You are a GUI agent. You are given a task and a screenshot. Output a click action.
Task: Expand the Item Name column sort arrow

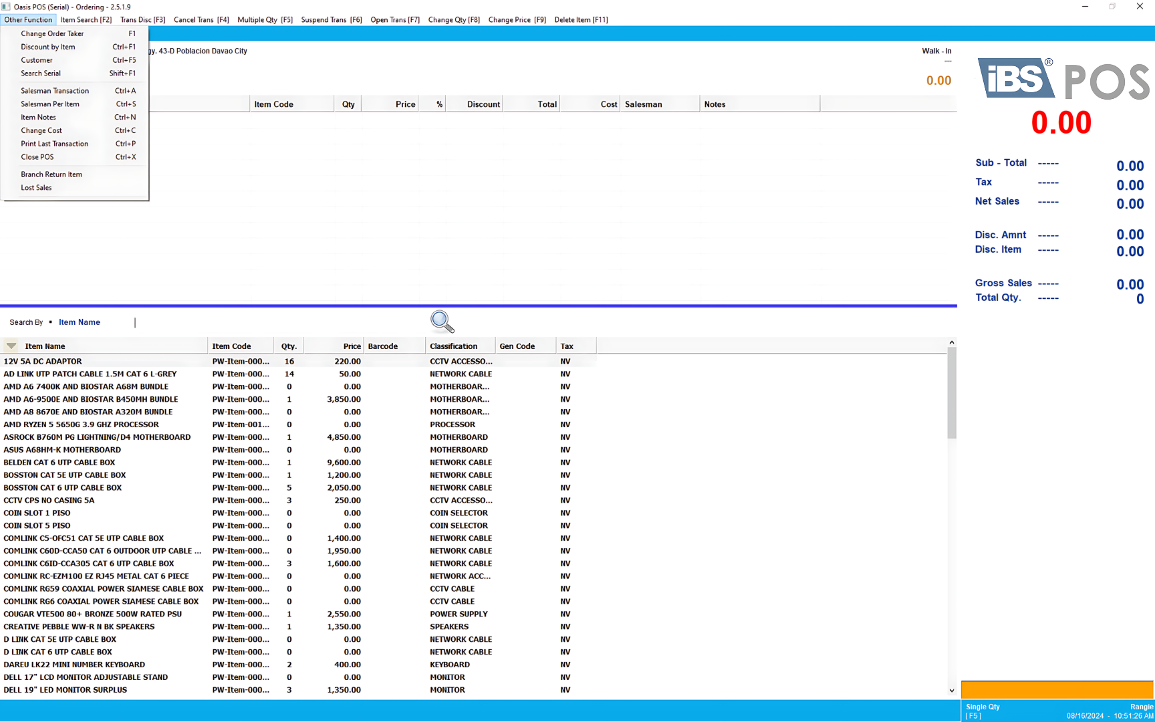coord(11,346)
